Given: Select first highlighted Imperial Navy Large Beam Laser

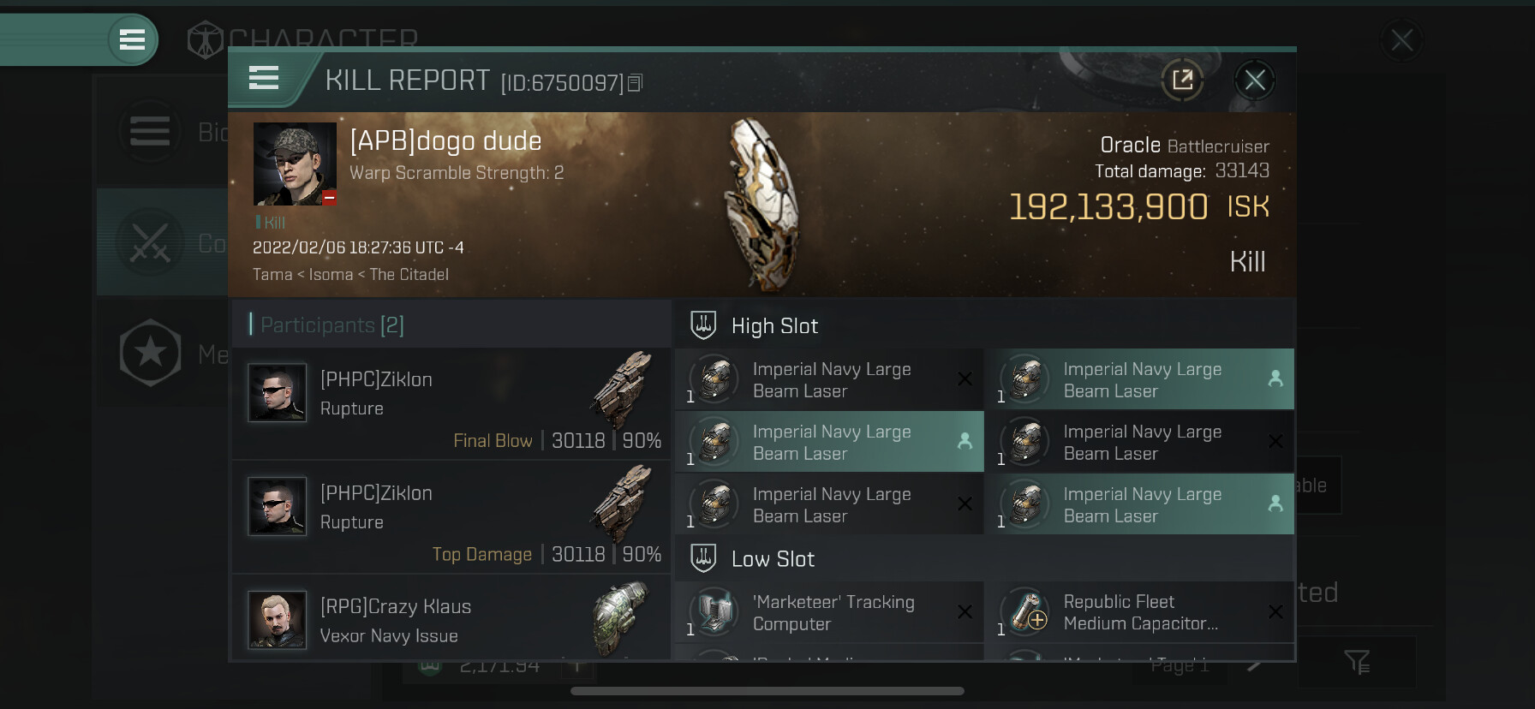Looking at the screenshot, I should pos(1139,379).
